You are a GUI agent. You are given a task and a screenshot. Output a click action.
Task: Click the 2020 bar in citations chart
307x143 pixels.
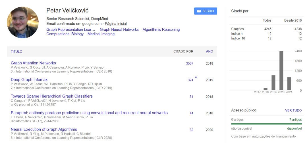pyautogui.click(x=281, y=71)
